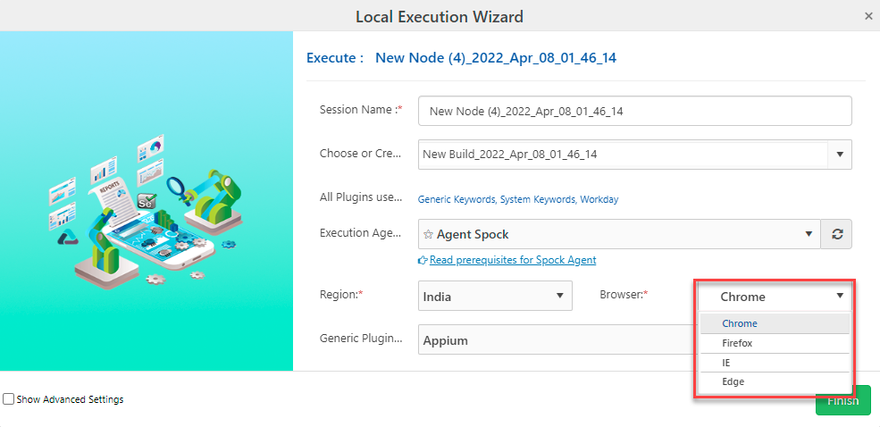Click the Execute node name heading text

click(496, 57)
